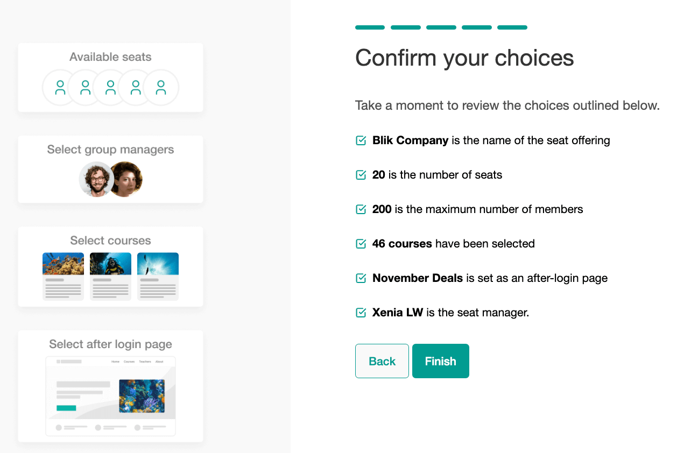Select the last seat icon in Available seats

(x=161, y=88)
